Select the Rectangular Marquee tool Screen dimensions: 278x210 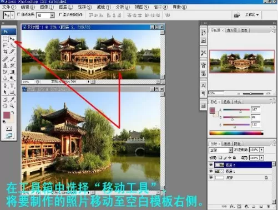[5, 39]
